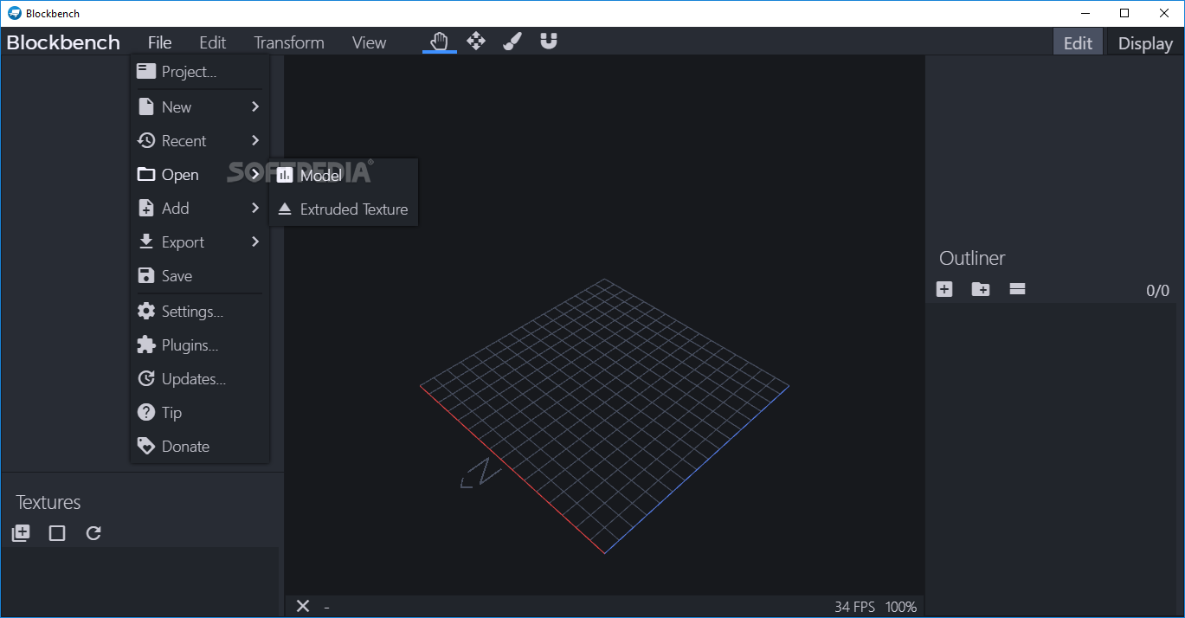Minimize the Blockbench window

1085,13
